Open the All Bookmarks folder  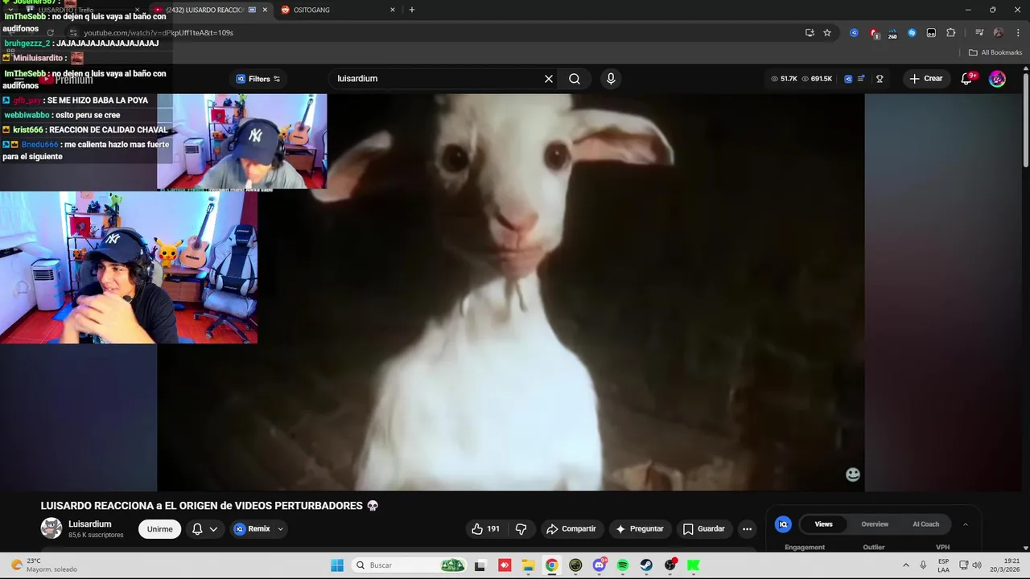[995, 52]
